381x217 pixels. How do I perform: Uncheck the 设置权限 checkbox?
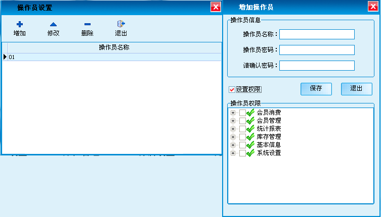[x=232, y=89]
